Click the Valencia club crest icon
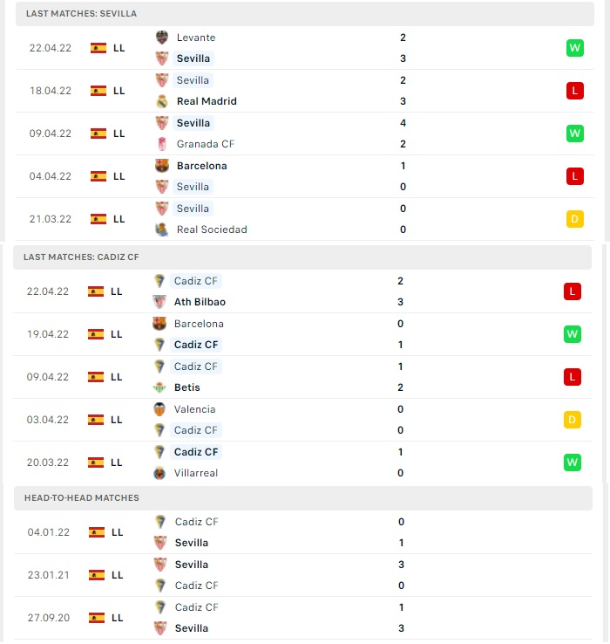This screenshot has width=610, height=644. coord(159,409)
